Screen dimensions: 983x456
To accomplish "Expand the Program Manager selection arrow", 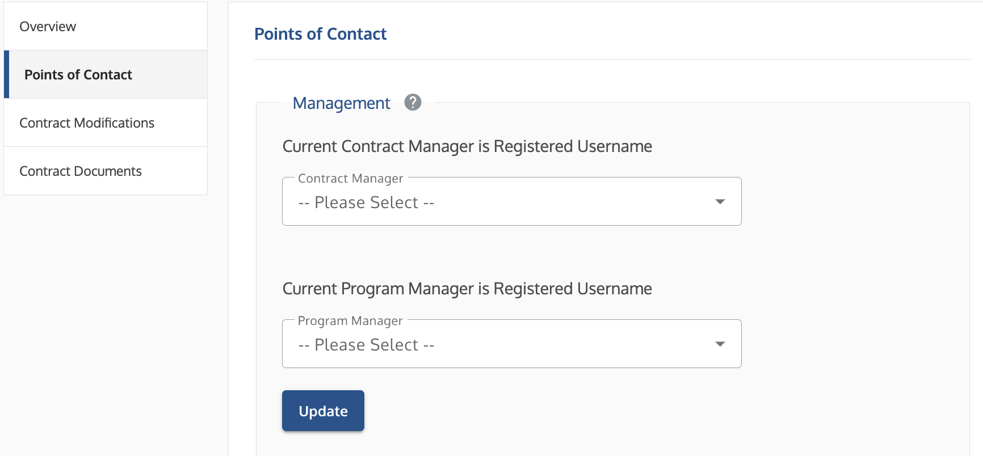I will 719,344.
